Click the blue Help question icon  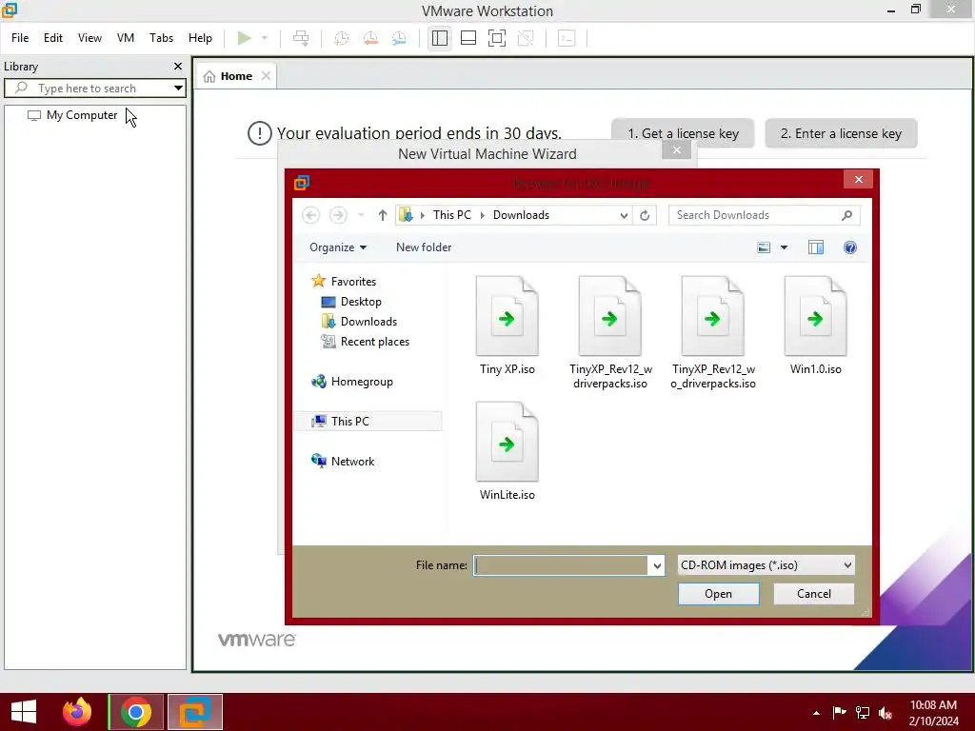click(850, 247)
